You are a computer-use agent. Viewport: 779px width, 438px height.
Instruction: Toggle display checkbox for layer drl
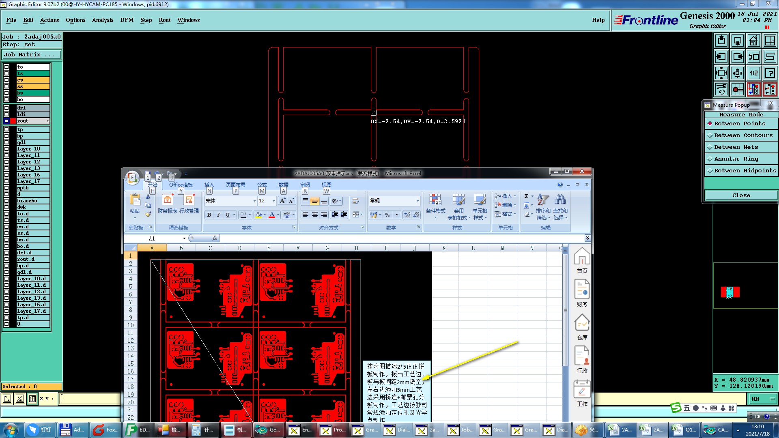(6, 108)
